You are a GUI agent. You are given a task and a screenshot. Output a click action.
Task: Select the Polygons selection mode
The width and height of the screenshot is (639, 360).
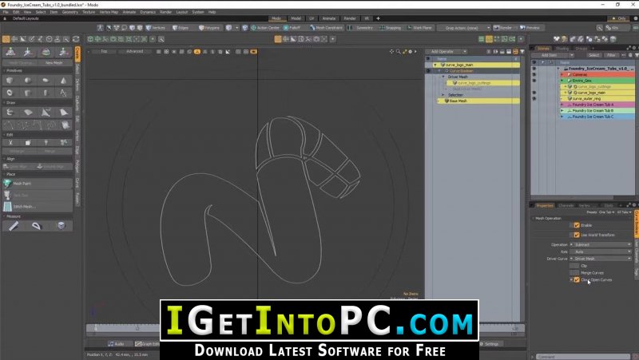pyautogui.click(x=209, y=28)
